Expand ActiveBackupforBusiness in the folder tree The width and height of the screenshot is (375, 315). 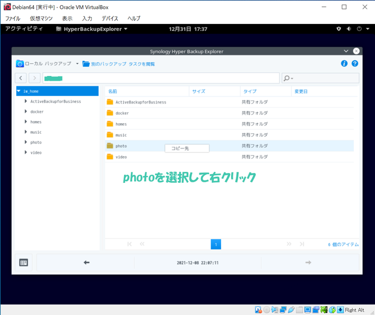[26, 101]
